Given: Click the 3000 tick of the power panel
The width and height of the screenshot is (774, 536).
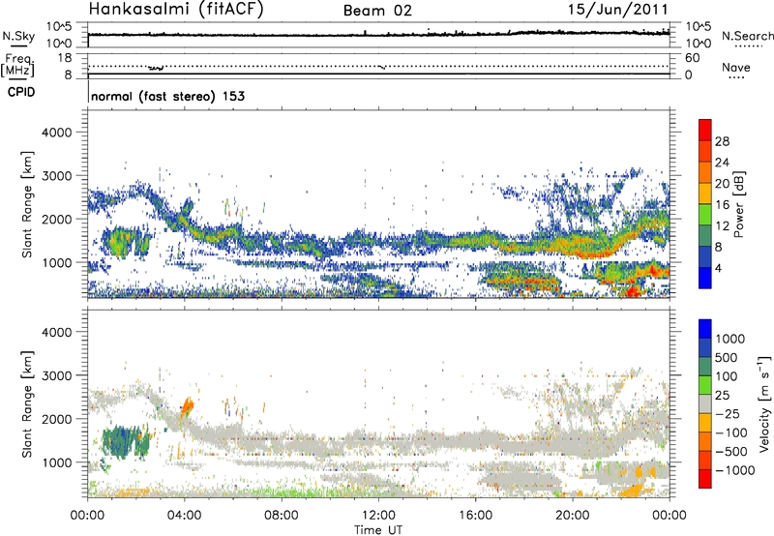Looking at the screenshot, I should pyautogui.click(x=57, y=176).
